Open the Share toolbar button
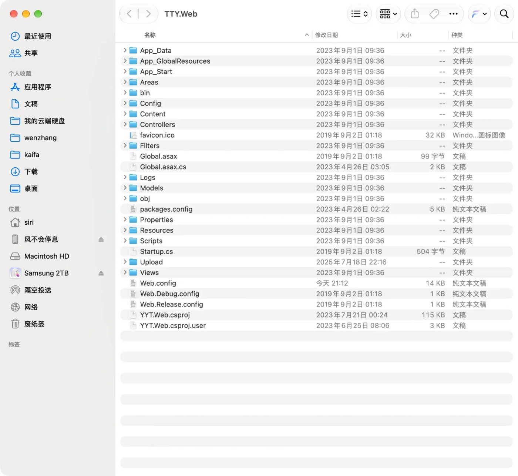Viewport: 518px width, 476px height. tap(415, 14)
